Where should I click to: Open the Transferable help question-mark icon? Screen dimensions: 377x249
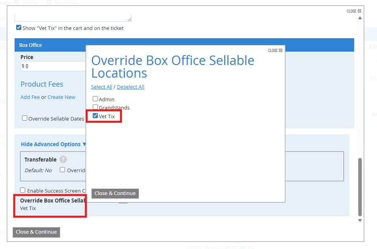tap(63, 159)
